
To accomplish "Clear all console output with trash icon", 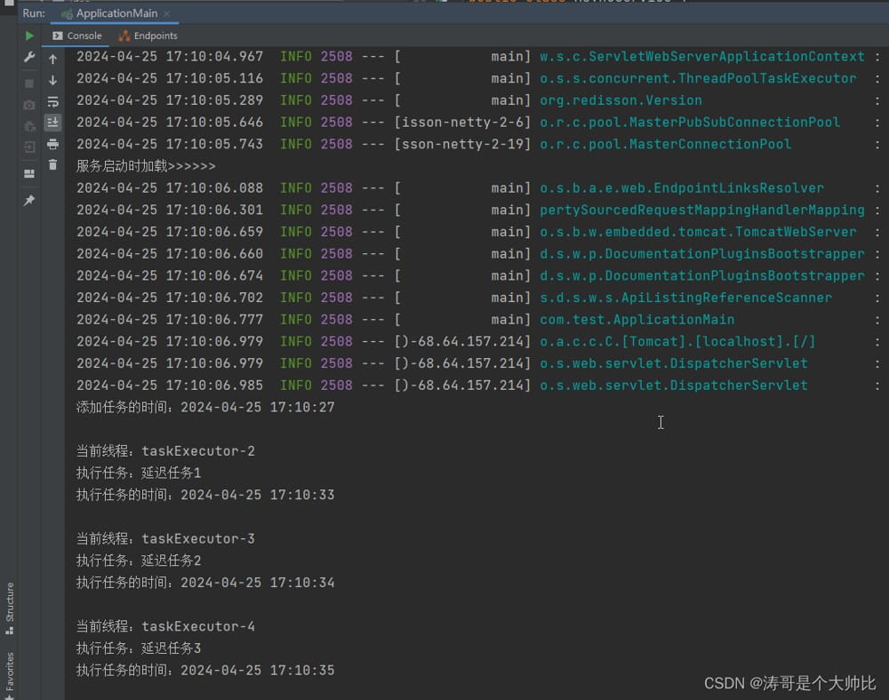I will (52, 165).
